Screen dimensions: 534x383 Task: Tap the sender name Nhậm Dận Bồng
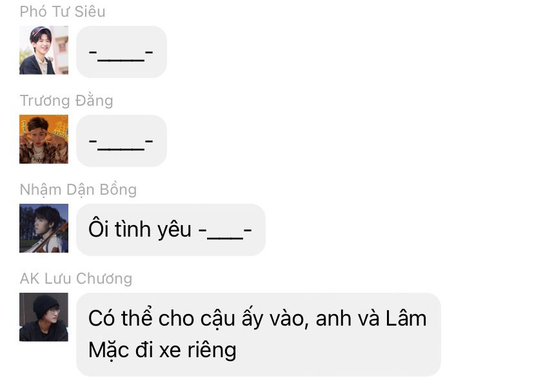pyautogui.click(x=78, y=190)
